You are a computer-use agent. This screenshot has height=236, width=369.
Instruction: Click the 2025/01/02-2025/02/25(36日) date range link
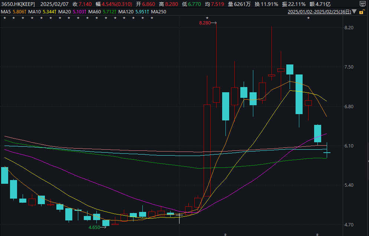(x=319, y=12)
